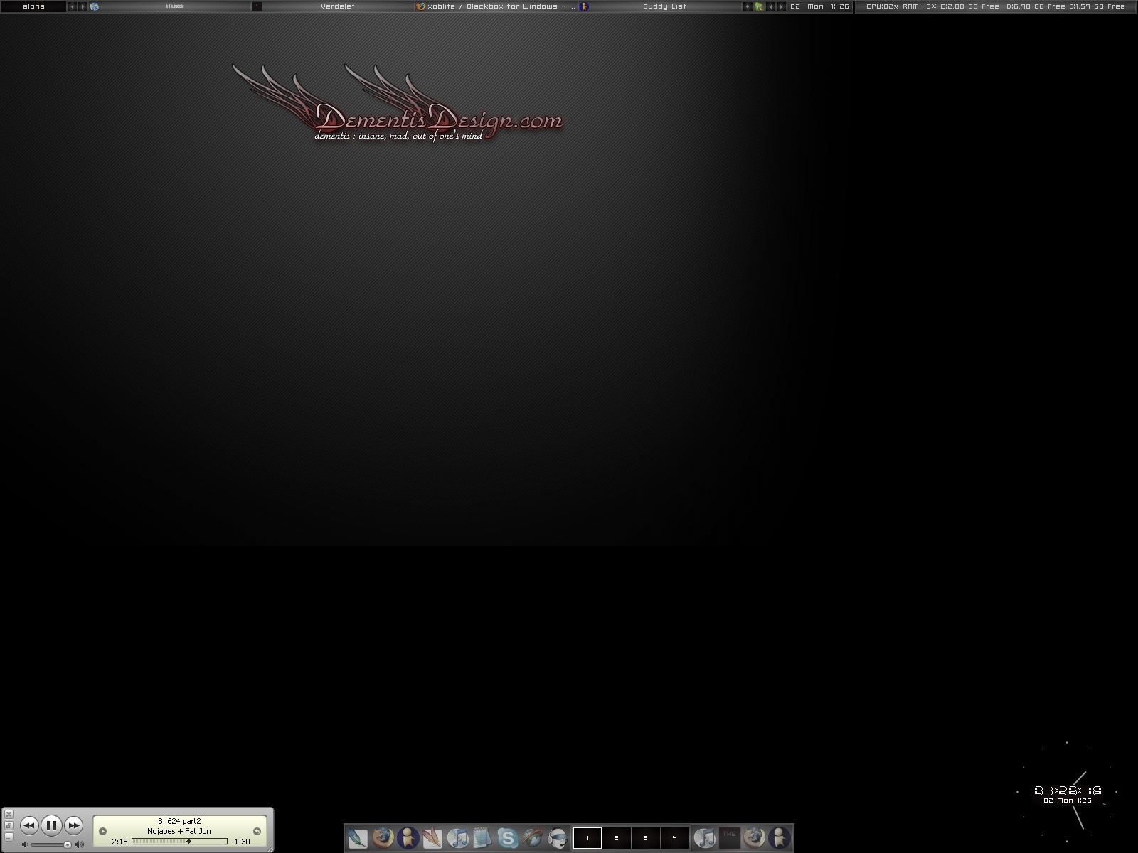This screenshot has width=1138, height=853.
Task: Skip back to the previous track in iTunes
Action: (x=29, y=825)
